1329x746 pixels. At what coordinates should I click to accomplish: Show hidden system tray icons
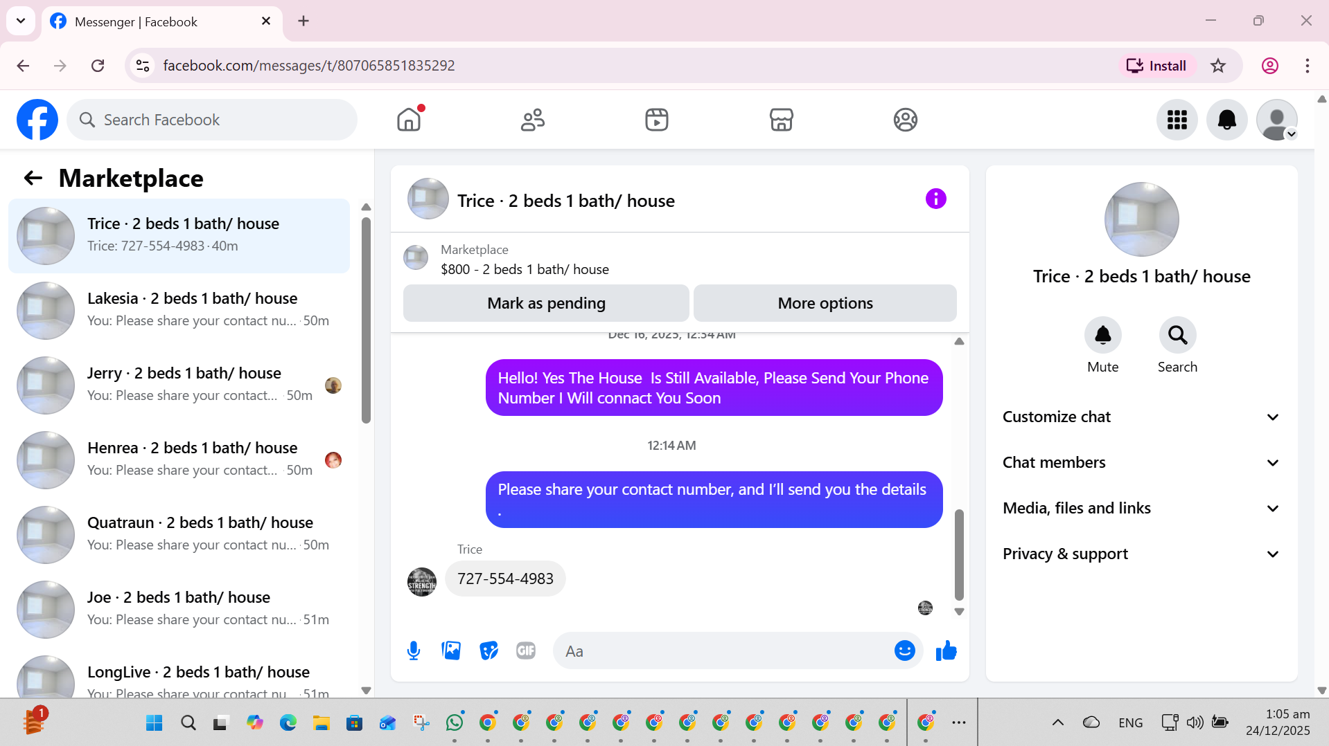(1057, 722)
